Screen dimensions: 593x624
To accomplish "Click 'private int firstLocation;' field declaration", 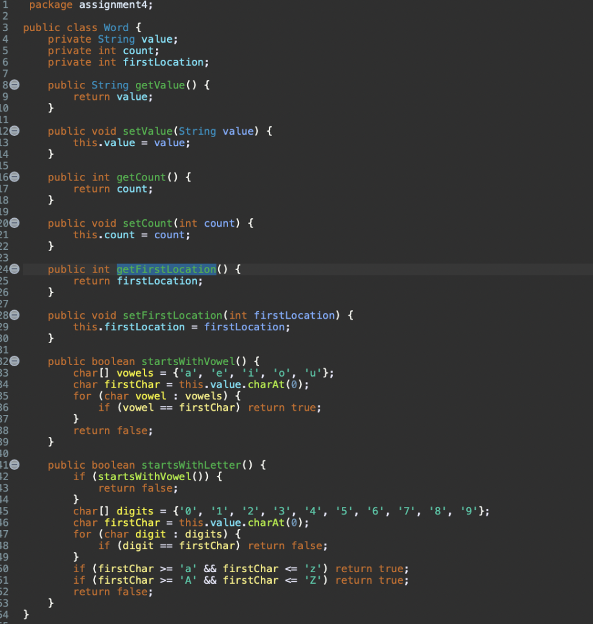I will [x=128, y=63].
